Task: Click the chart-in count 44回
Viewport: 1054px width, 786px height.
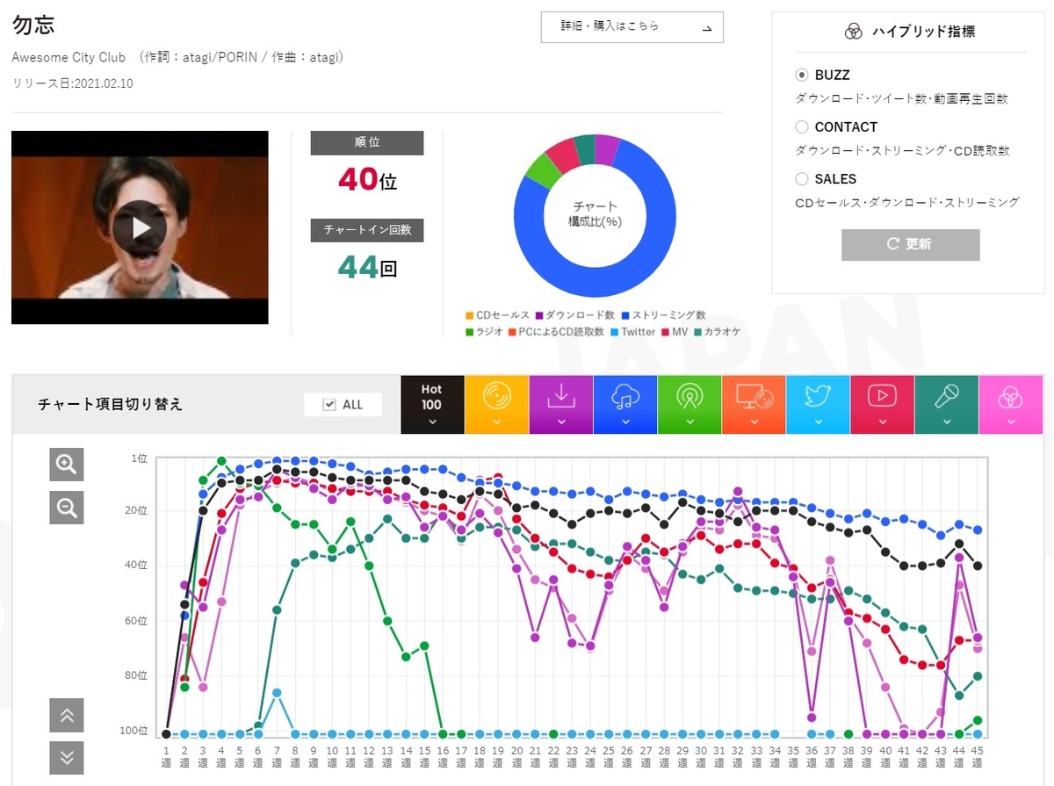Action: [367, 266]
